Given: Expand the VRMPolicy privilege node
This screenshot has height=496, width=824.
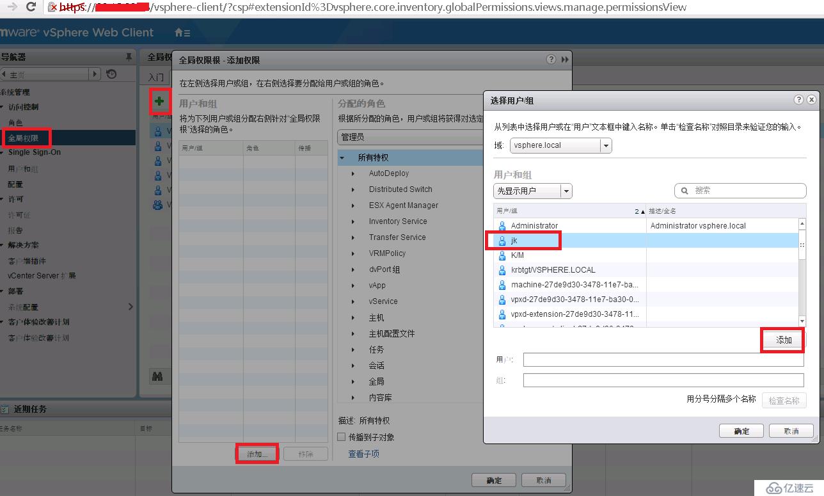Looking at the screenshot, I should (353, 253).
